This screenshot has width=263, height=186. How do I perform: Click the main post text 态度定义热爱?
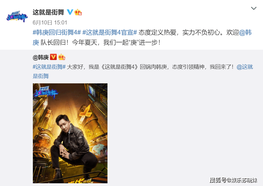[157, 32]
